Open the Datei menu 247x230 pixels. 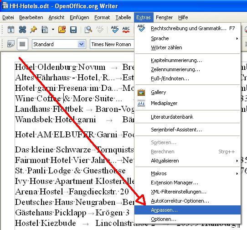[x=8, y=17]
